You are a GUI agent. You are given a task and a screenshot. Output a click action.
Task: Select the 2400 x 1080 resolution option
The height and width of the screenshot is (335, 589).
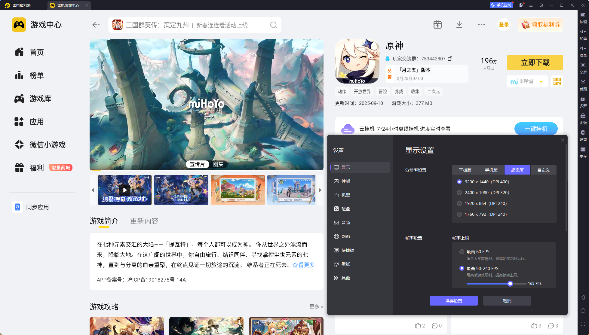459,193
